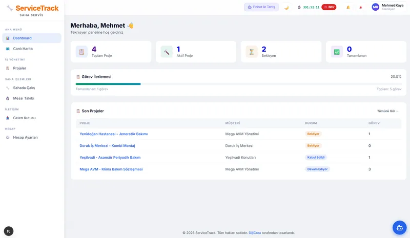
Task: Click Bekliyor badge in Yenidoğan Hastanesi row
Action: (x=313, y=134)
